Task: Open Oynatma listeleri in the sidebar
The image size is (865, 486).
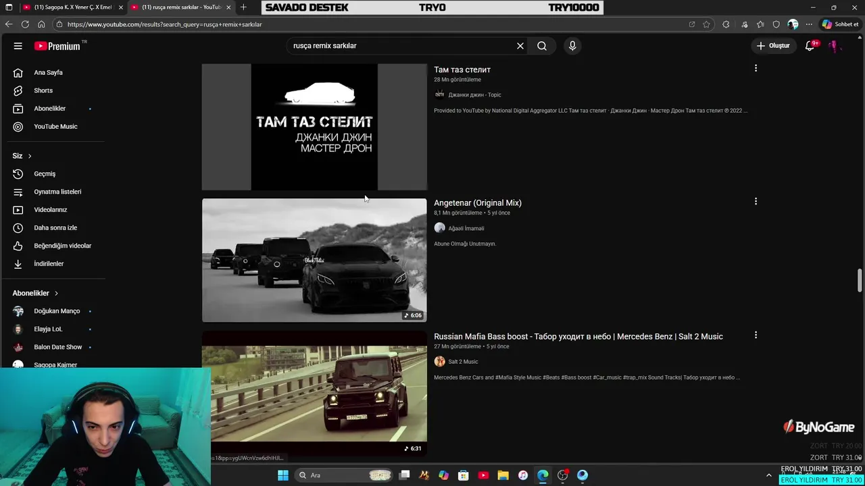Action: point(57,192)
